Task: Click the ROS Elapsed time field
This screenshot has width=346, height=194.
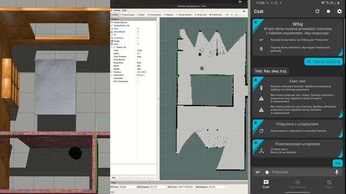Action: click(158, 187)
